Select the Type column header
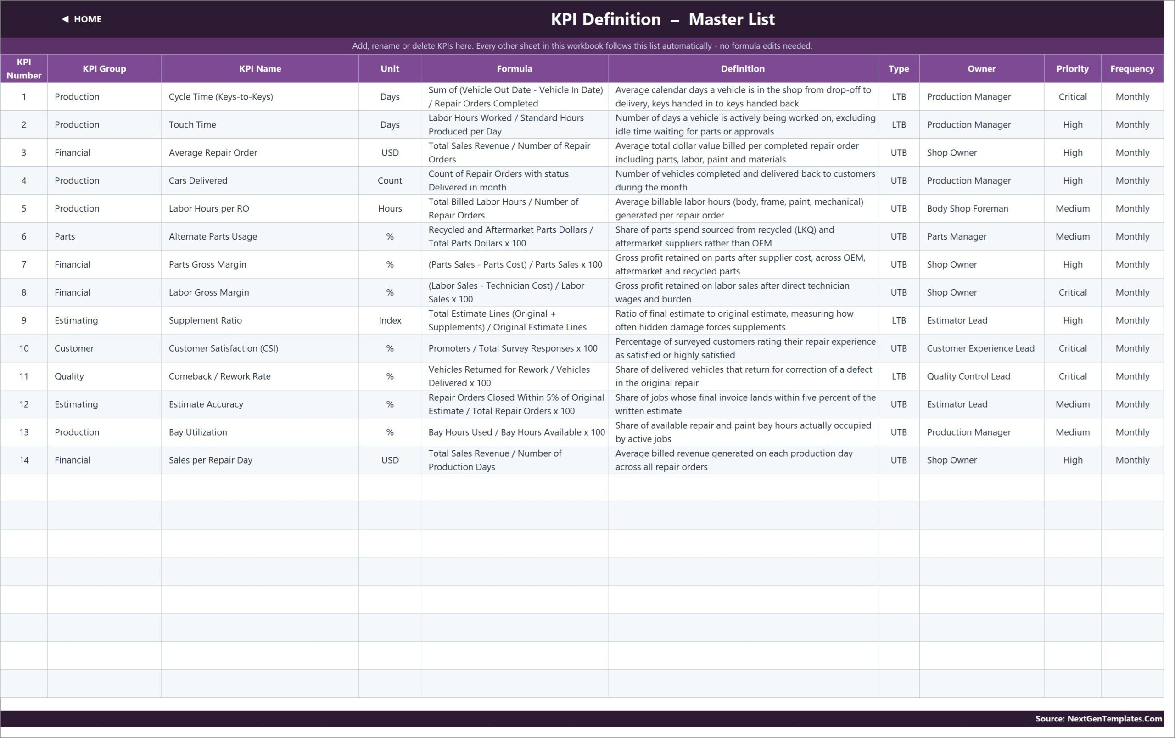 (899, 68)
